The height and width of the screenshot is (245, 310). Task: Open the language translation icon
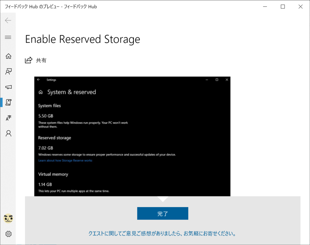pyautogui.click(x=8, y=118)
